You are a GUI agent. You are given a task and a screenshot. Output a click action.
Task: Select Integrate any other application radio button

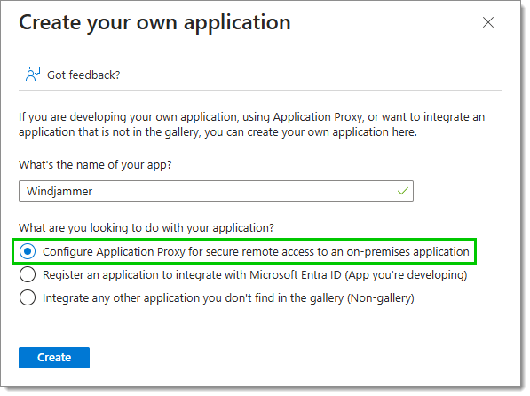tap(28, 298)
